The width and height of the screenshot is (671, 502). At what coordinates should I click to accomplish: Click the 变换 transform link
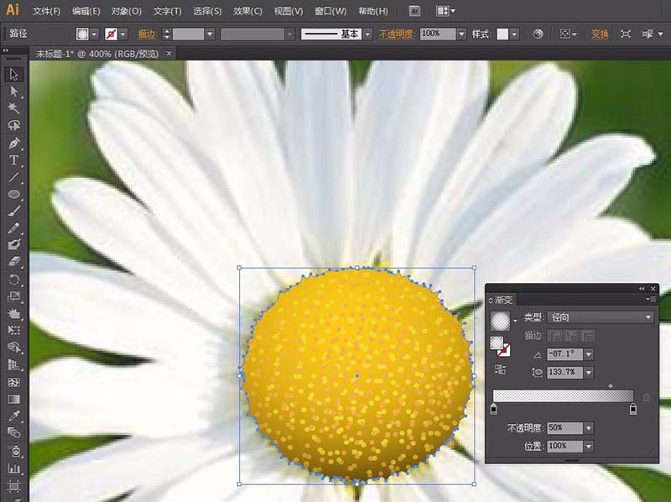click(x=600, y=34)
